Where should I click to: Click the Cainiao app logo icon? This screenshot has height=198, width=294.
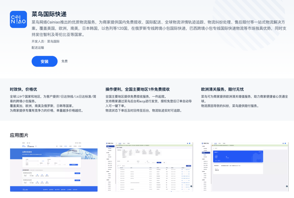click(x=19, y=19)
